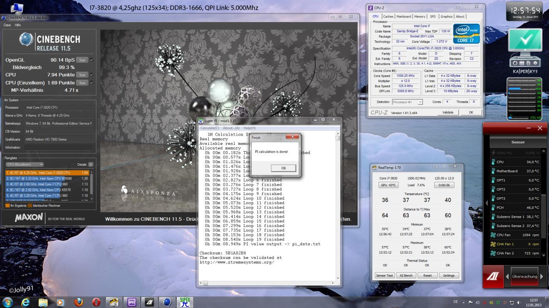Click Sensor Test in RealTemp

pyautogui.click(x=384, y=275)
